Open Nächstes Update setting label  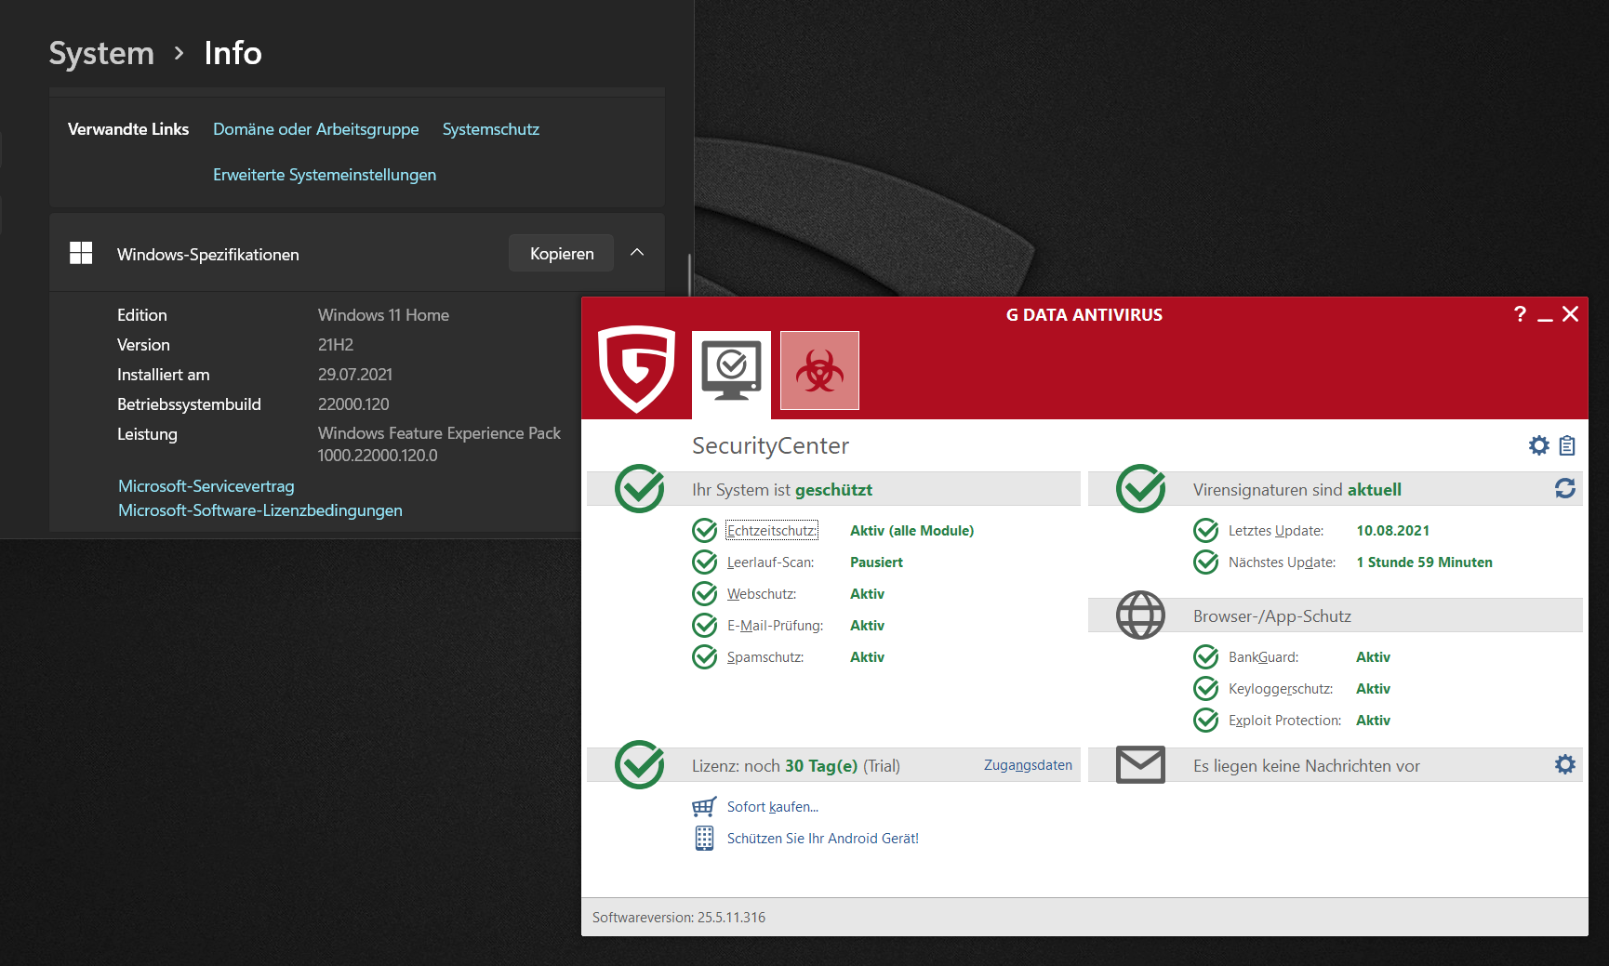click(x=1282, y=562)
